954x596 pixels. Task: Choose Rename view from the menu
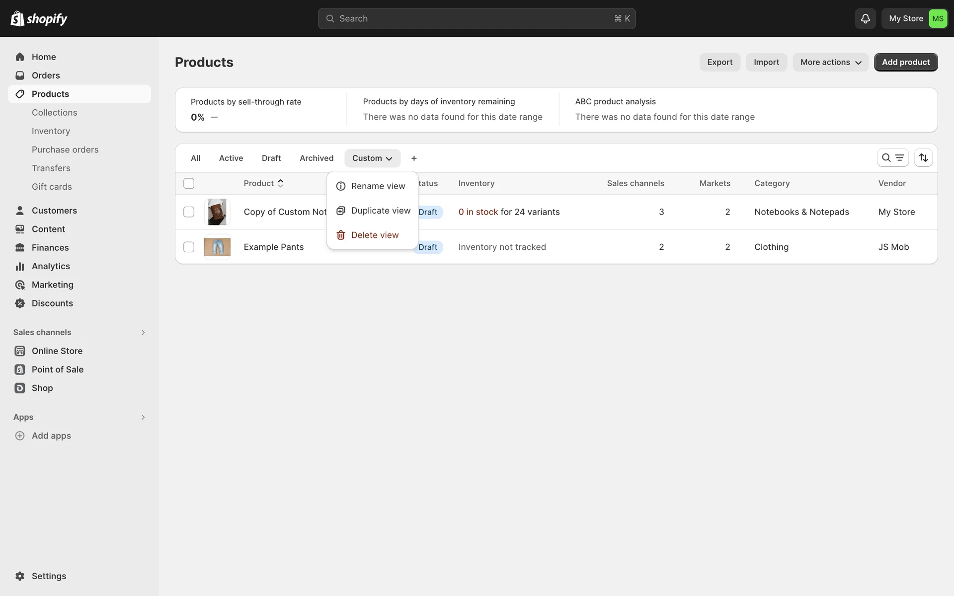tap(378, 186)
